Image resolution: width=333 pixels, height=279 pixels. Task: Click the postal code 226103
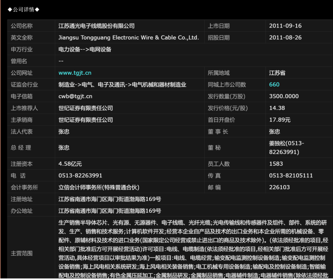pyautogui.click(x=279, y=187)
